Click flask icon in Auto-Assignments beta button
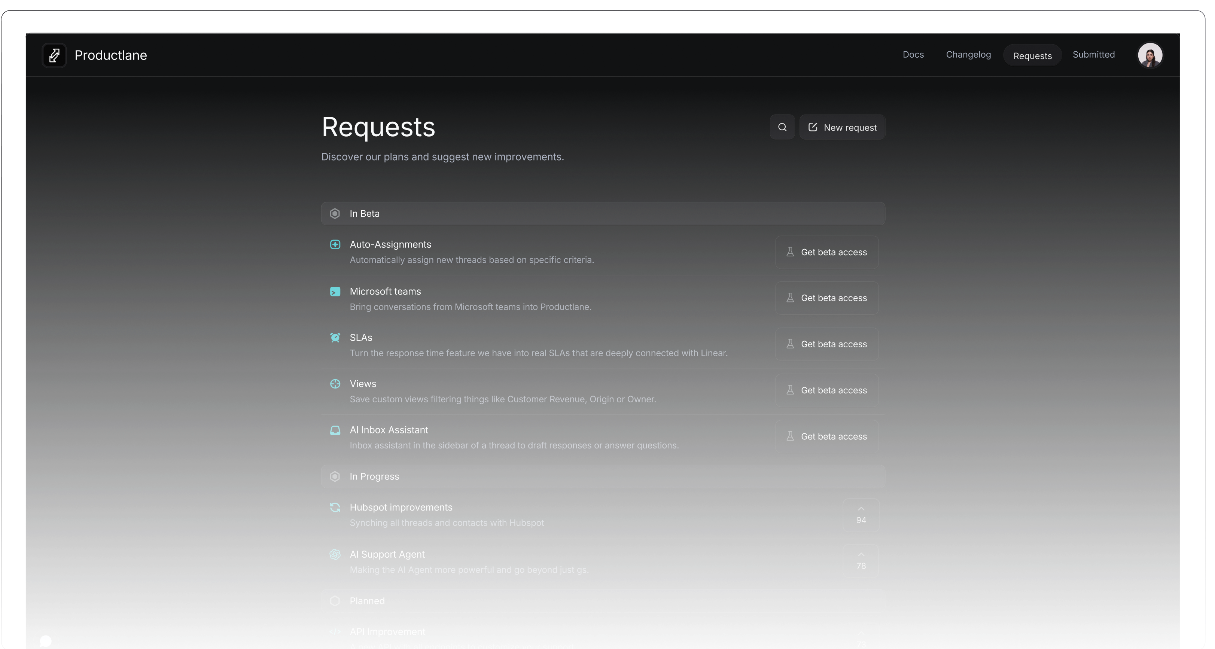1215x649 pixels. (x=790, y=252)
